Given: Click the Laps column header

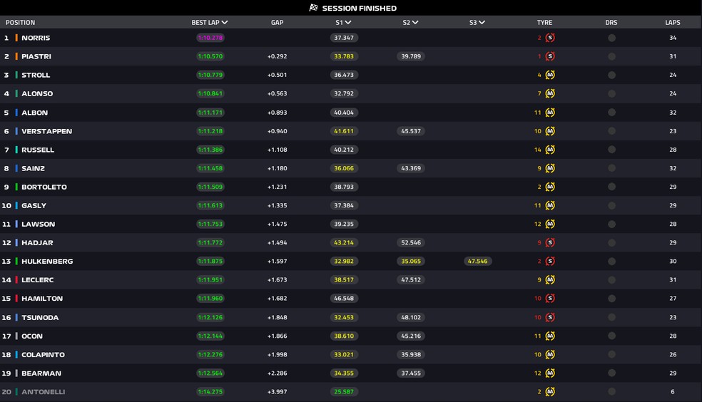Looking at the screenshot, I should click(x=673, y=22).
